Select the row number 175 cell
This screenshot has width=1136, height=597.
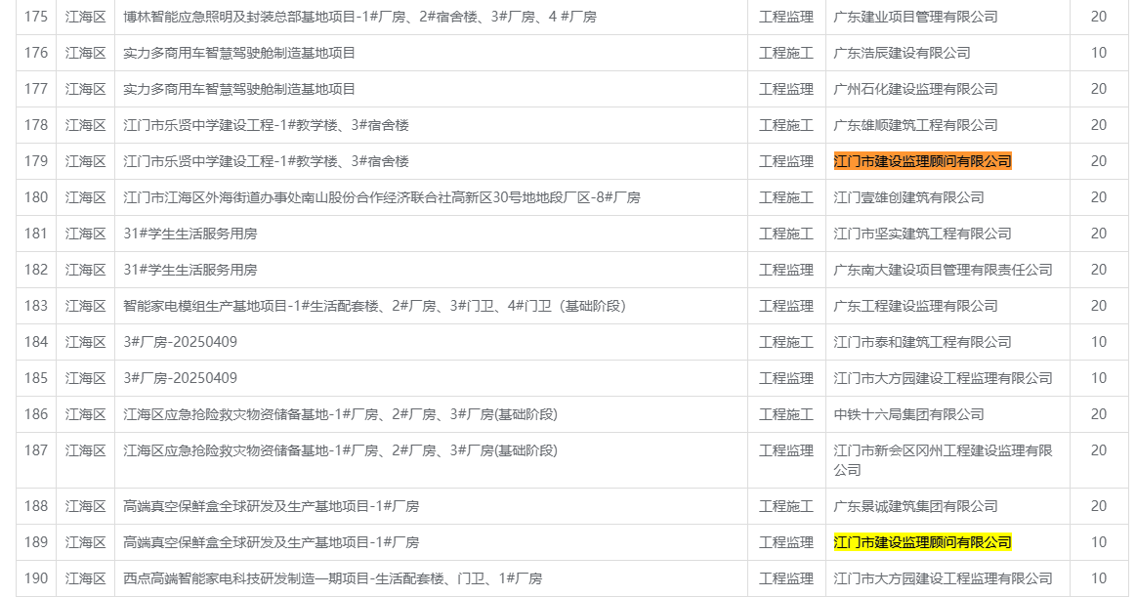click(36, 17)
